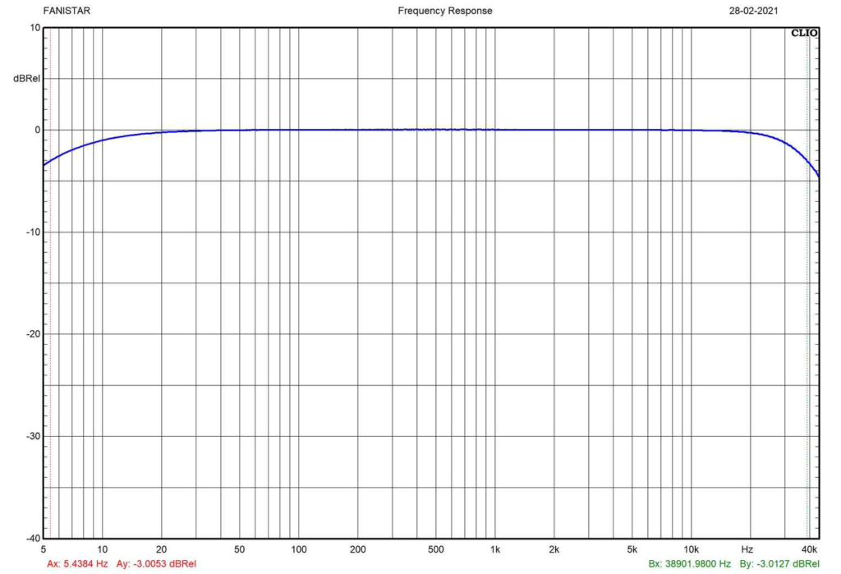Click the 1k label on the frequency axis
The height and width of the screenshot is (574, 841).
[x=494, y=549]
